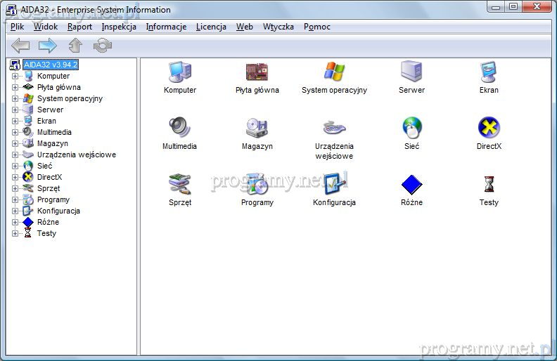Click the refresh toolbar button
This screenshot has width=557, height=361.
tap(103, 46)
